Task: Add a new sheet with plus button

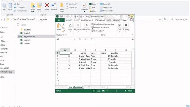Action: [89, 87]
